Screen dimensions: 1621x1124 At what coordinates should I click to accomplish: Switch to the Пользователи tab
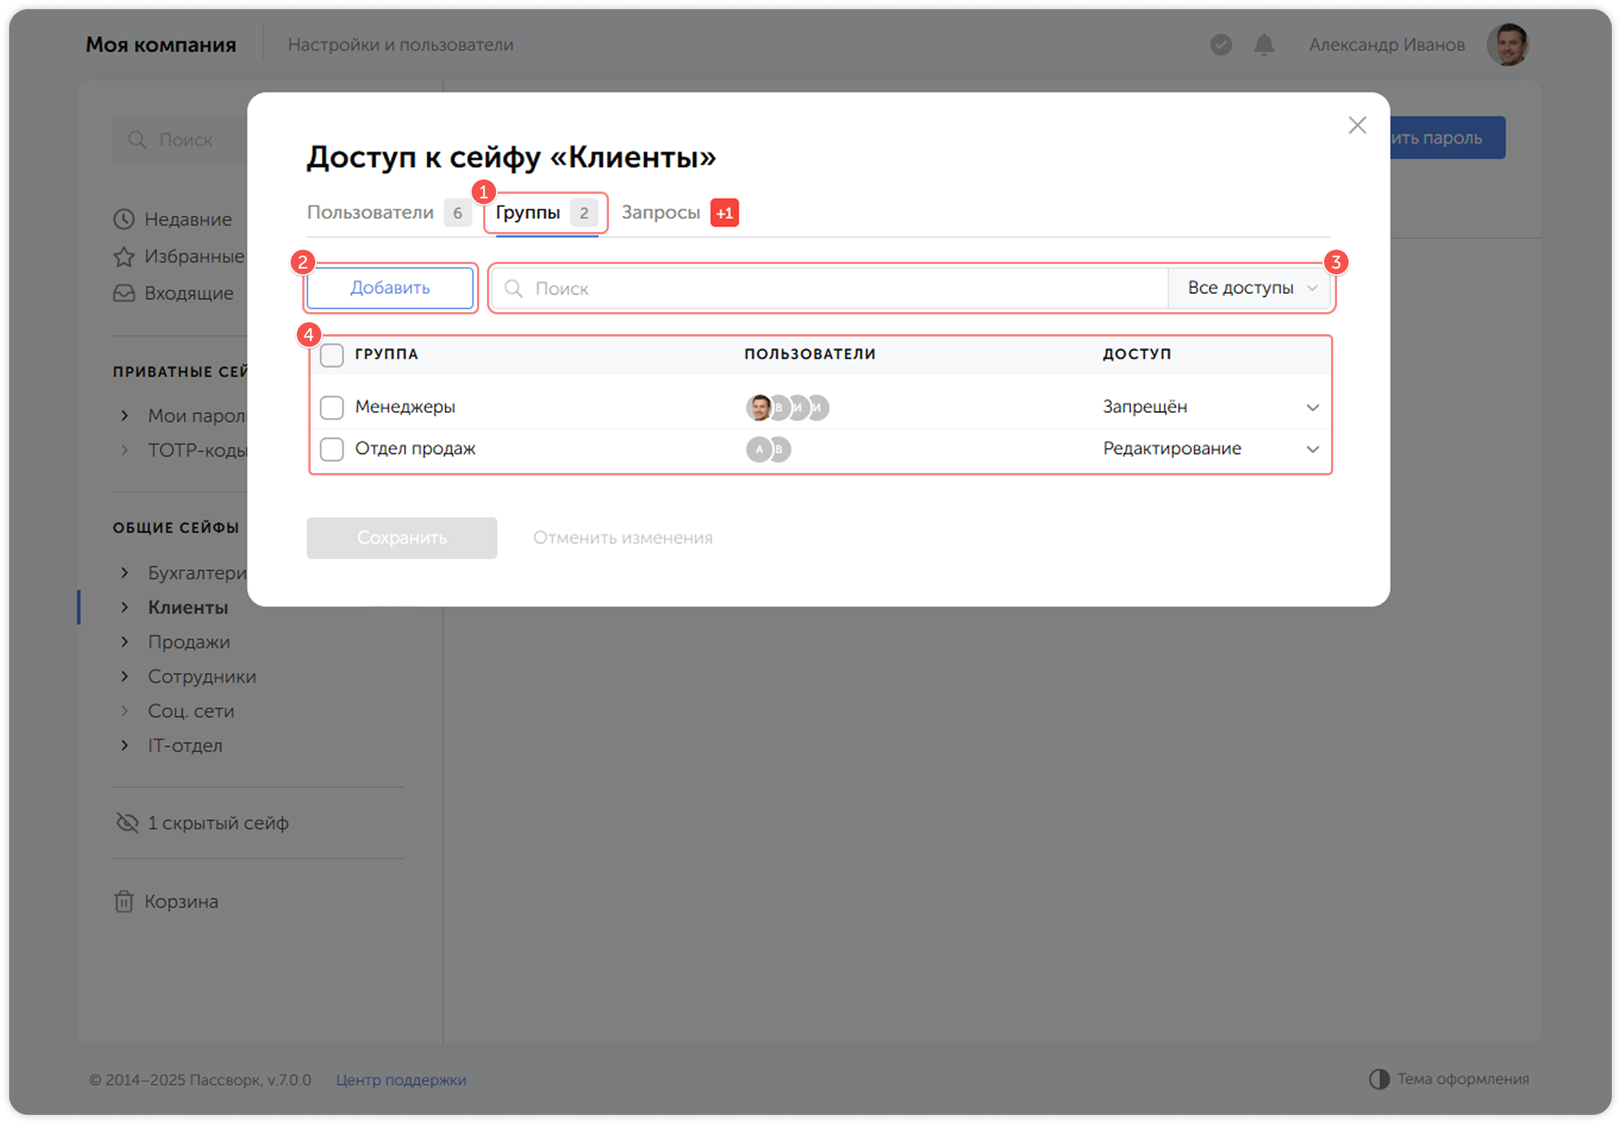(x=388, y=213)
